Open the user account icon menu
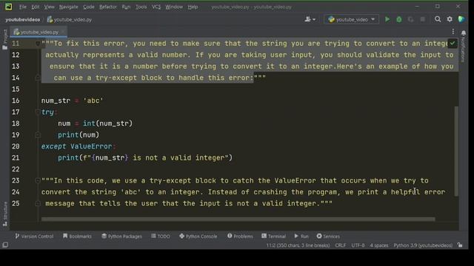This screenshot has width=474, height=266. (310, 19)
